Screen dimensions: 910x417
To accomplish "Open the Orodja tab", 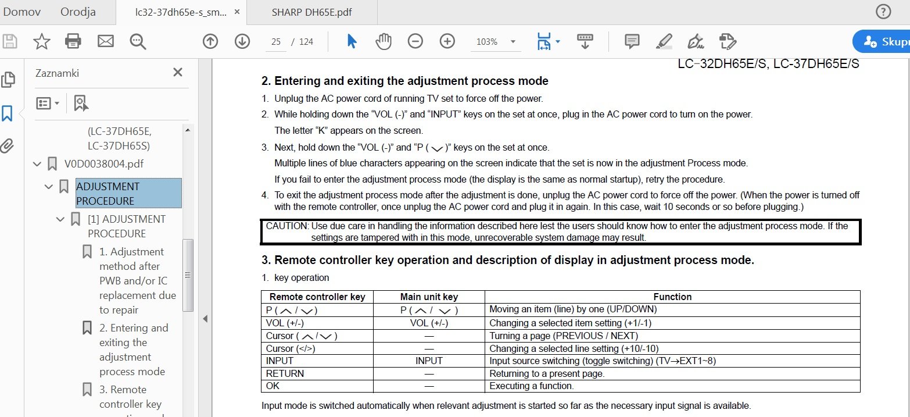I will [x=78, y=12].
